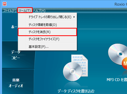This screenshot has height=94, width=127.
Task: Open the ヘルプ(H) menu
Action: coord(39,11)
